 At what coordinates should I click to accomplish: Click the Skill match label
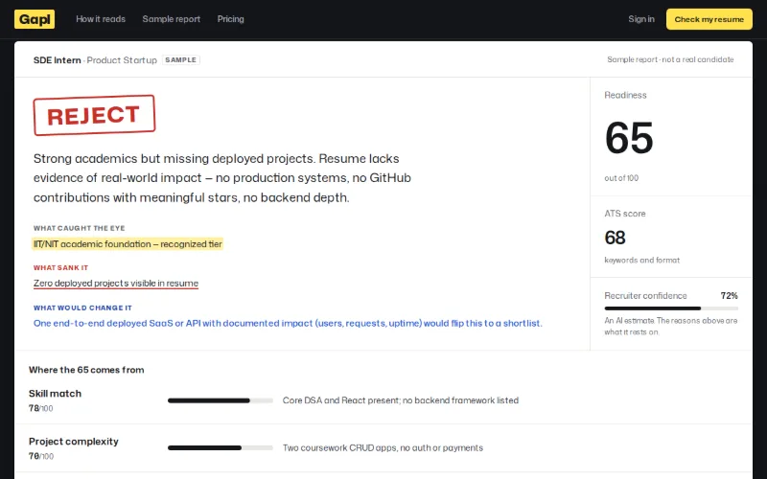[55, 394]
